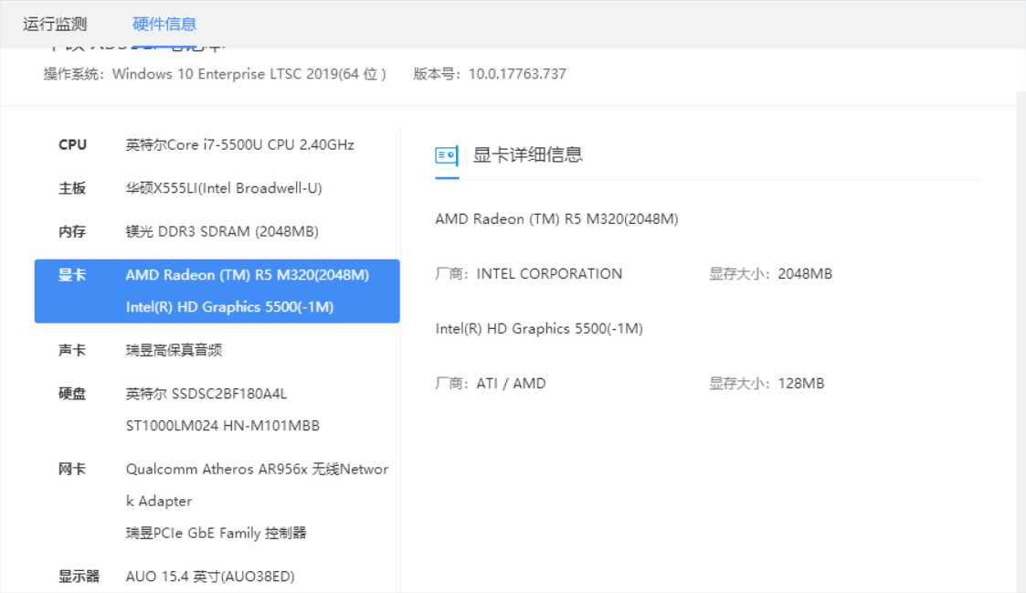Click the 显卡详细信息 heading text
1026x593 pixels.
pos(527,155)
